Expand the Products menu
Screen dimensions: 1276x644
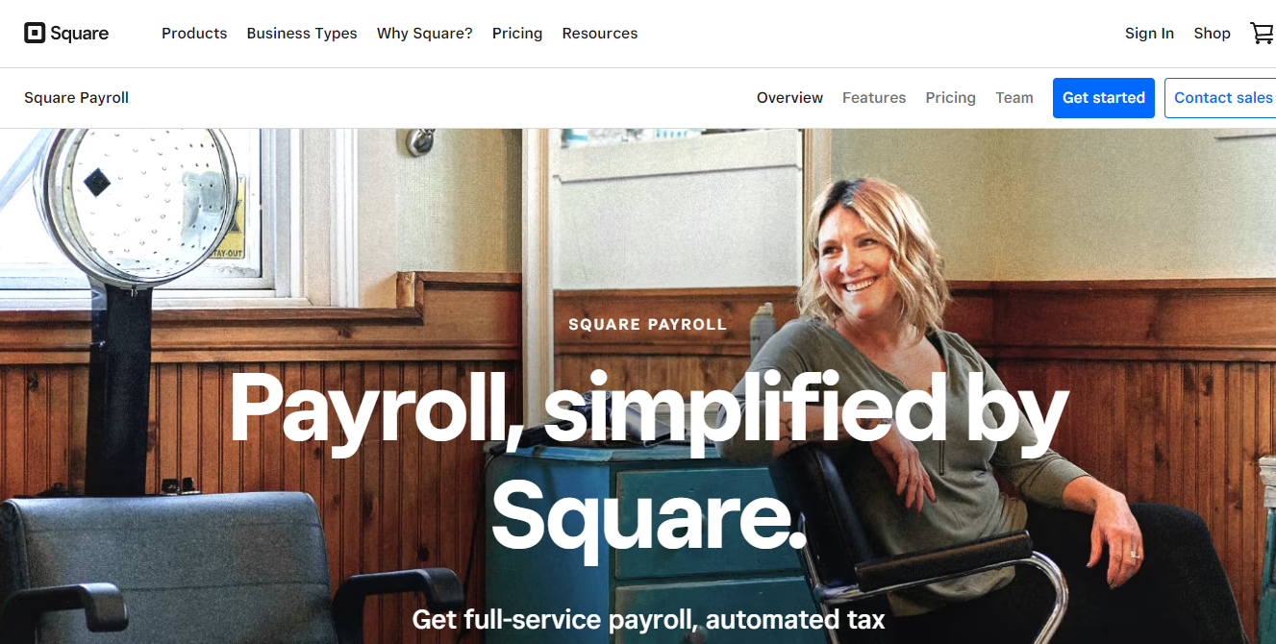[x=194, y=34]
